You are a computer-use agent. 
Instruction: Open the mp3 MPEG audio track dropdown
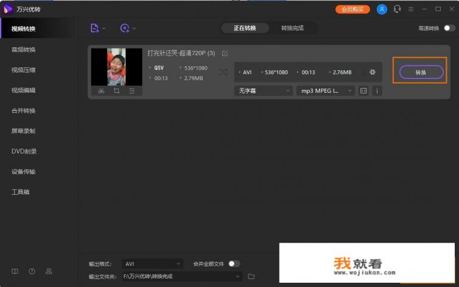pos(326,90)
